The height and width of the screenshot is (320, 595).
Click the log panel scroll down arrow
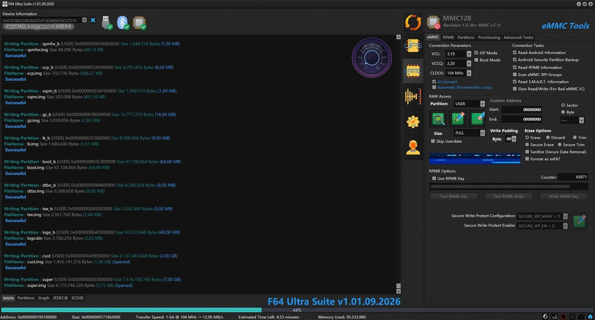pos(398,291)
